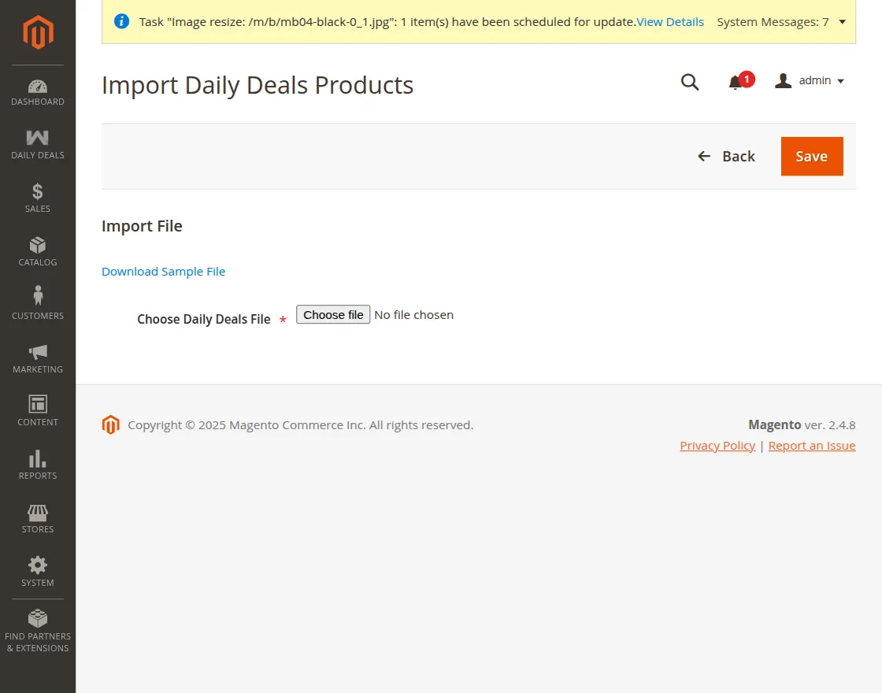This screenshot has height=693, width=882.
Task: Select the Stores sidebar icon
Action: tap(37, 517)
